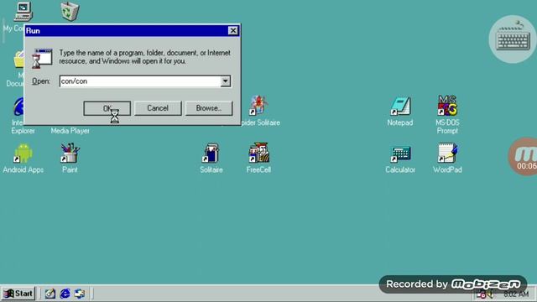
Task: Open the My Computer desktop icon
Action: pyautogui.click(x=23, y=12)
